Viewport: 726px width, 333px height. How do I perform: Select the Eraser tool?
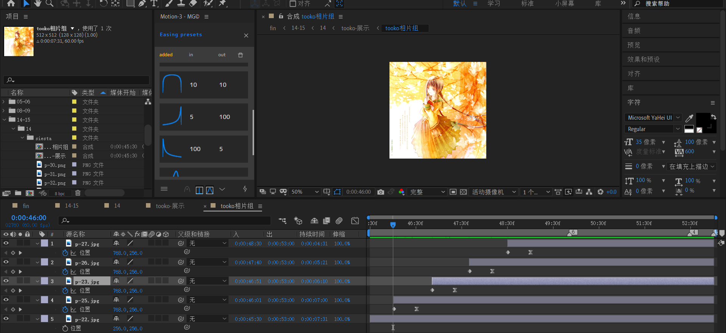193,3
